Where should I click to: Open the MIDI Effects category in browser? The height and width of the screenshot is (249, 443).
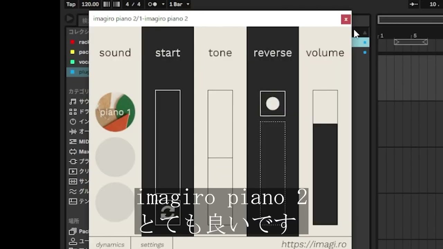[79, 141]
